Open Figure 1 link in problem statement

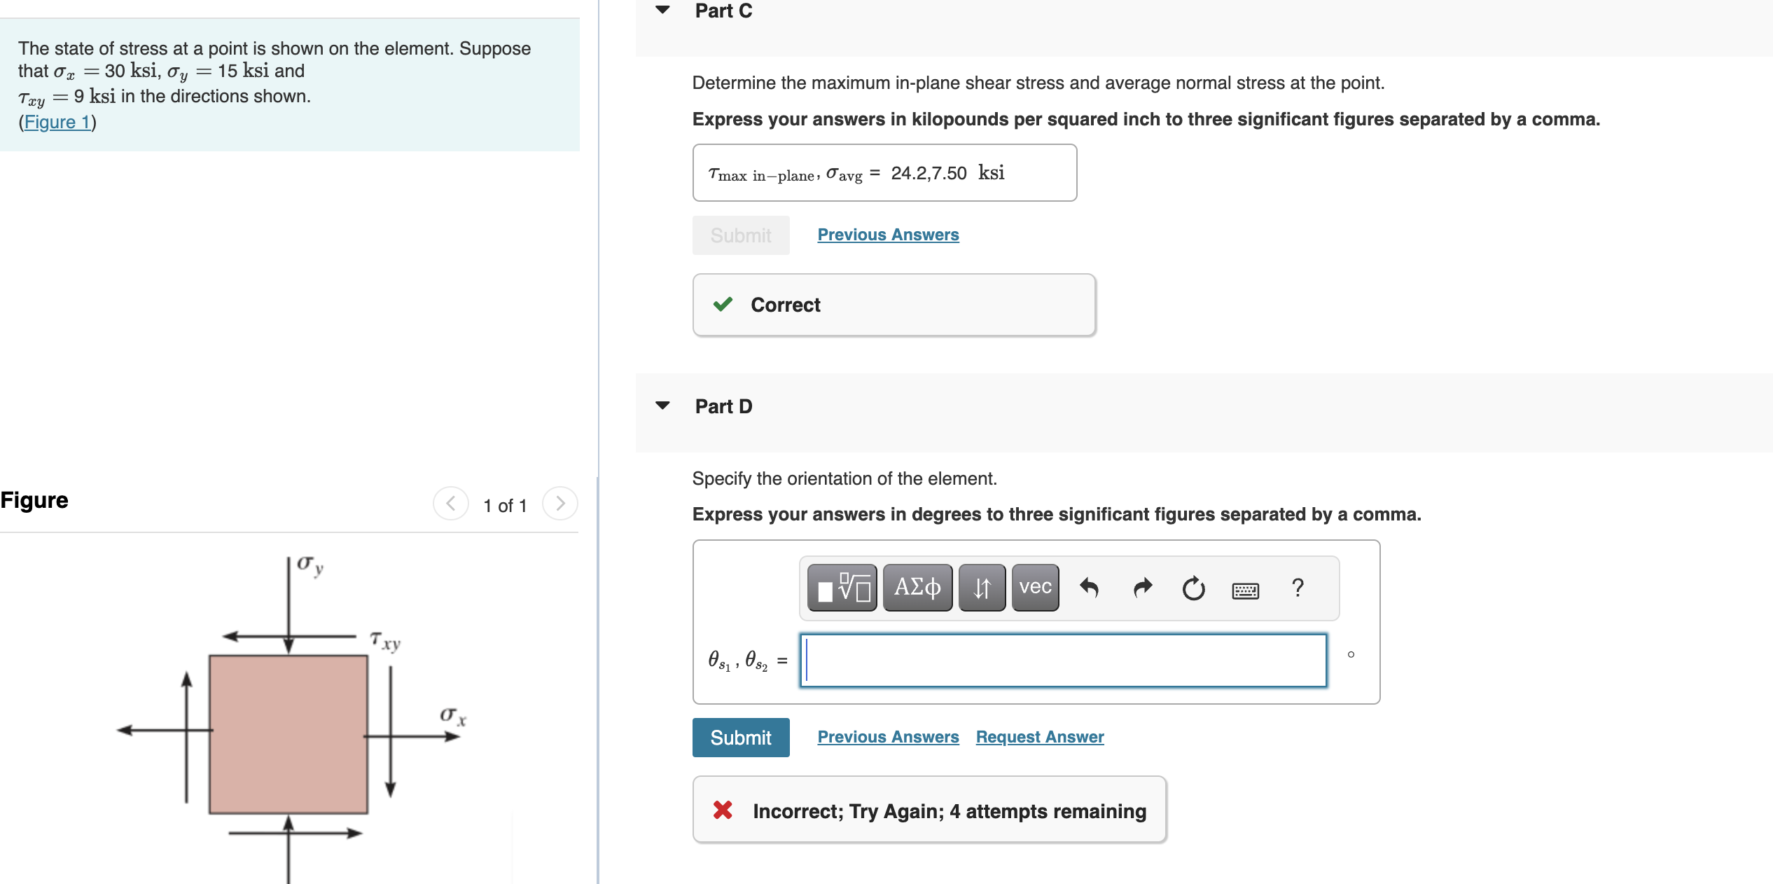pos(57,121)
